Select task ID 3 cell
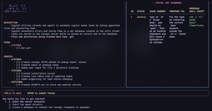 click(x=132, y=17)
